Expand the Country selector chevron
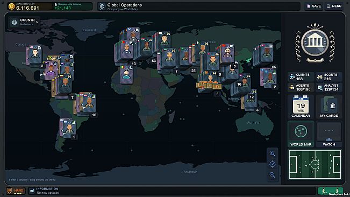This screenshot has width=350, height=197. pos(37,22)
